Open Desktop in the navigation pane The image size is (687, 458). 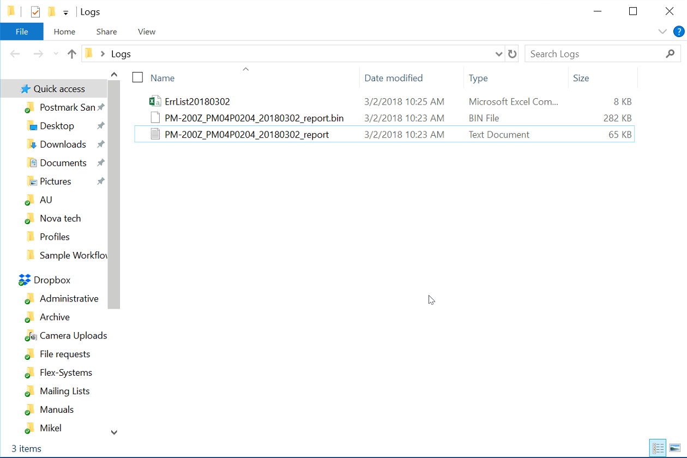57,126
